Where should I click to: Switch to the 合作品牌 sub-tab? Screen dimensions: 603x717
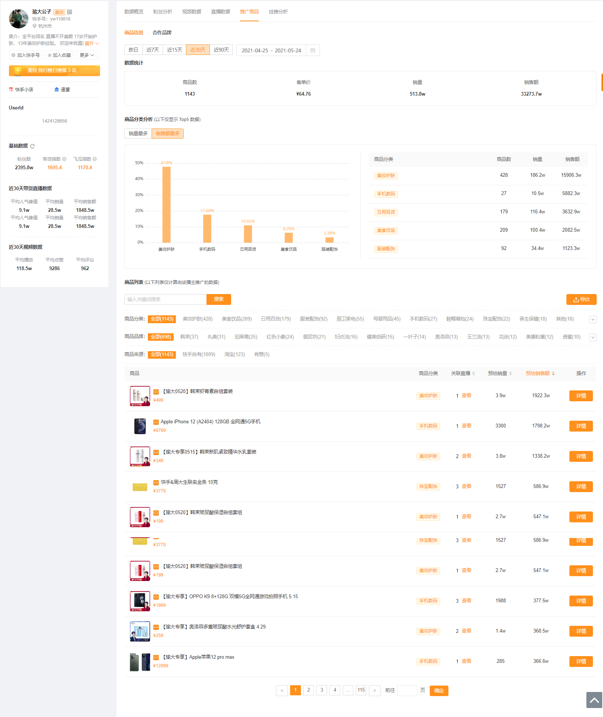162,33
